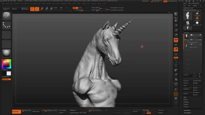205x115 pixels.
Task: Select the Rotate transform mode in top shelf
Action: coord(51,9)
